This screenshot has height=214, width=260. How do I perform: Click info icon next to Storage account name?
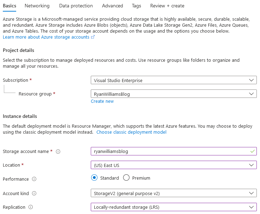pos(58,152)
